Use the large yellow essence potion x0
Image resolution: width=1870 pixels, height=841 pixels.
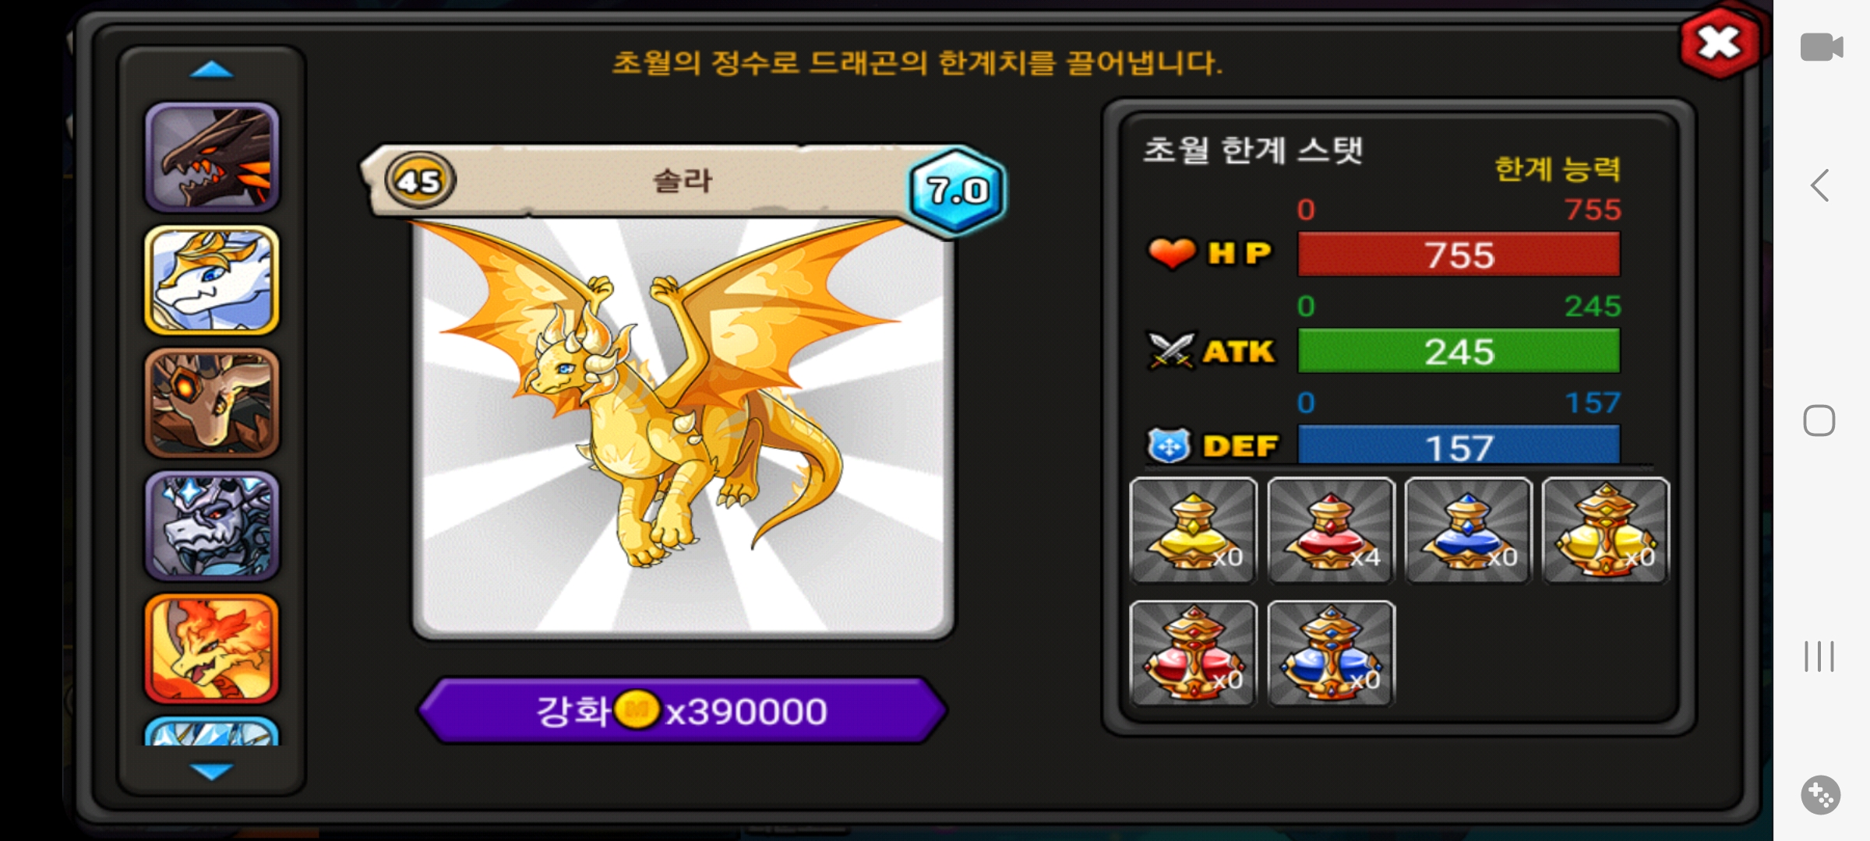click(x=1606, y=531)
